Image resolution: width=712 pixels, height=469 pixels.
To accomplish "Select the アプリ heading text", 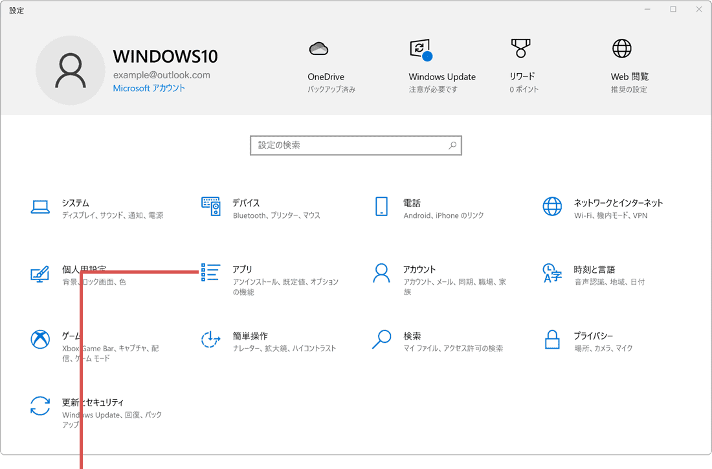I will click(x=242, y=269).
